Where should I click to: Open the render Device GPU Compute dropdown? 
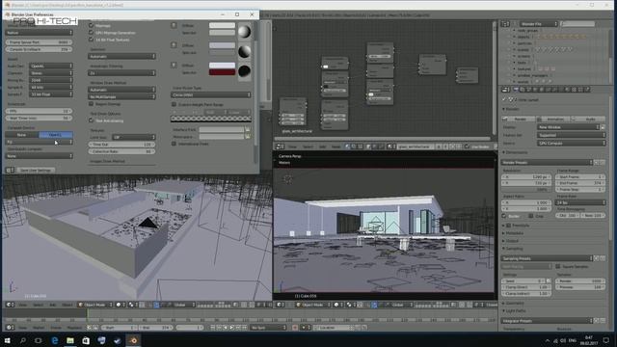point(572,144)
